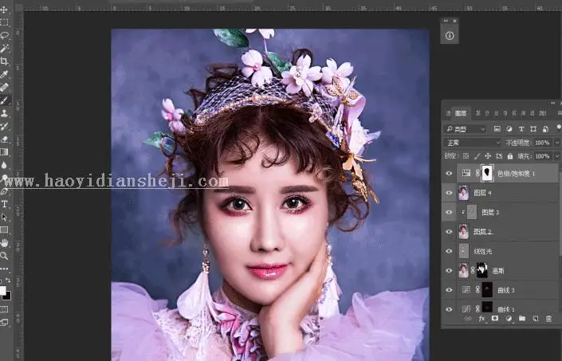
Task: Select the Eyedropper tool
Action: [x=4, y=74]
